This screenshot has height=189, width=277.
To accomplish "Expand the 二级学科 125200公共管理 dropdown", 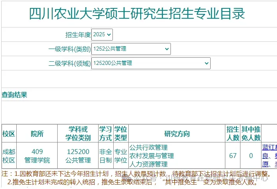I will click(x=151, y=63).
